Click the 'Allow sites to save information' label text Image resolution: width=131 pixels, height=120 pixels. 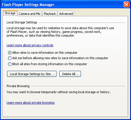coord(45,53)
